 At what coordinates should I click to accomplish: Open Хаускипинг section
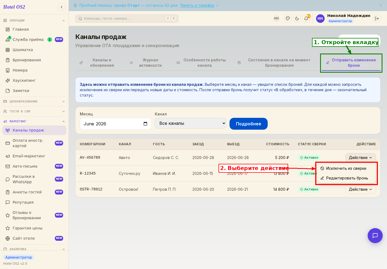click(x=34, y=80)
